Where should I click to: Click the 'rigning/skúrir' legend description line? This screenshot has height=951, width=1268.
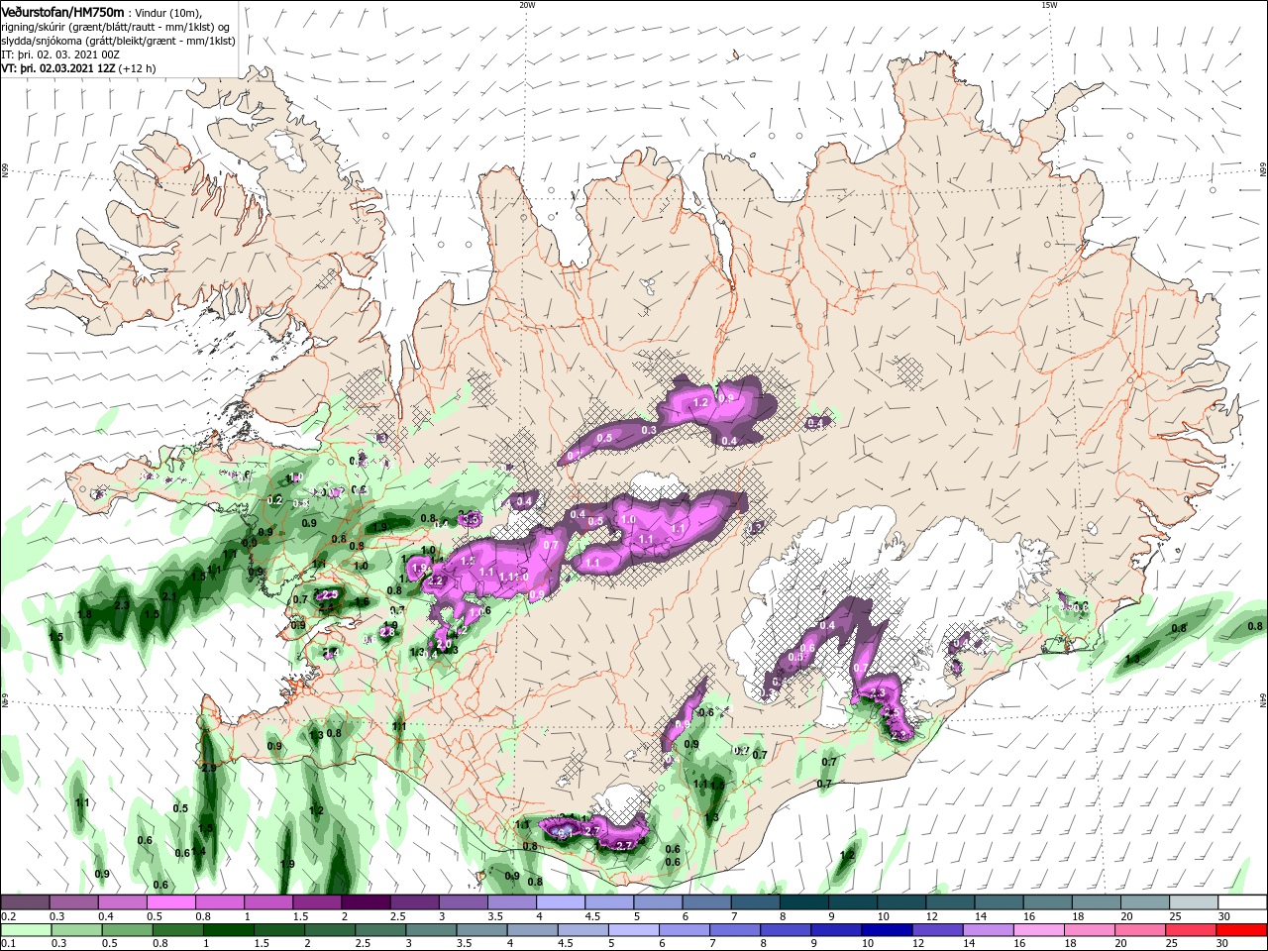(x=114, y=27)
